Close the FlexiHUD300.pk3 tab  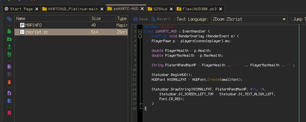(x=221, y=9)
